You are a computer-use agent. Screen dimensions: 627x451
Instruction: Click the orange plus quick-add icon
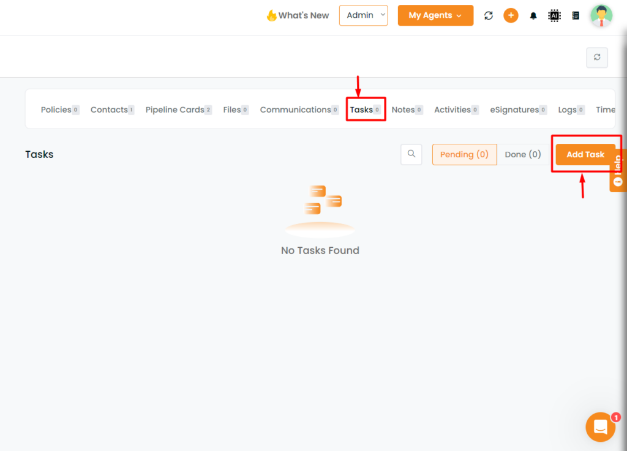point(511,15)
